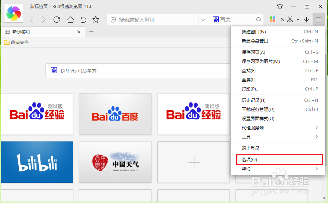Select 新建窗口(N) menu item
The width and height of the screenshot is (328, 203).
pos(278,32)
